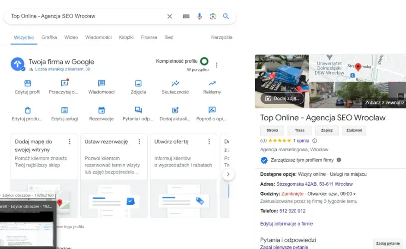Click the Edytor obrazów taskbar preview thumbnail
The image size is (406, 249).
coord(26,229)
